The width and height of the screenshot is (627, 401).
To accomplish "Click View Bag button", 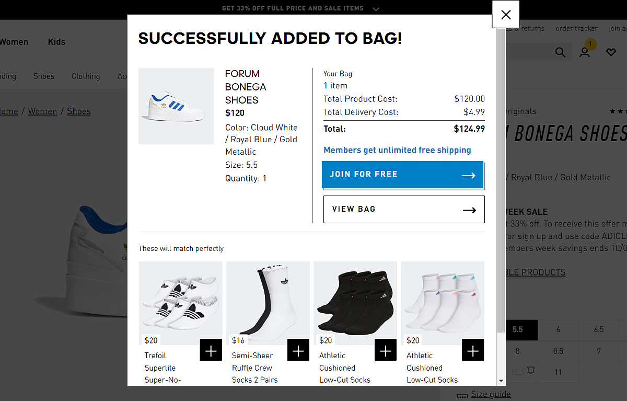I will point(403,209).
